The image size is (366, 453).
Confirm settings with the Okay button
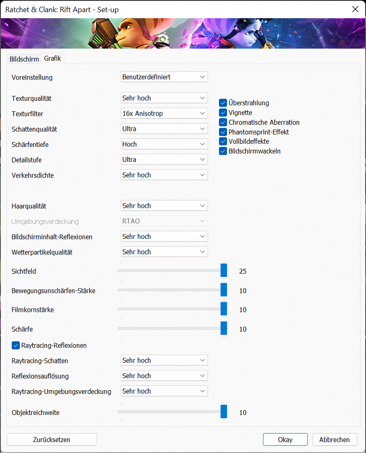(x=285, y=439)
